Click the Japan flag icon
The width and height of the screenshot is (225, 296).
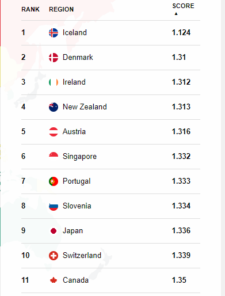coord(54,231)
